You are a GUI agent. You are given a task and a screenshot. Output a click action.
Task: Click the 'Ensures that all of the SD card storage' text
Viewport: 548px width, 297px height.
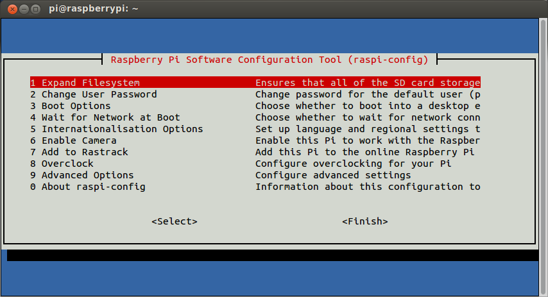(x=368, y=83)
